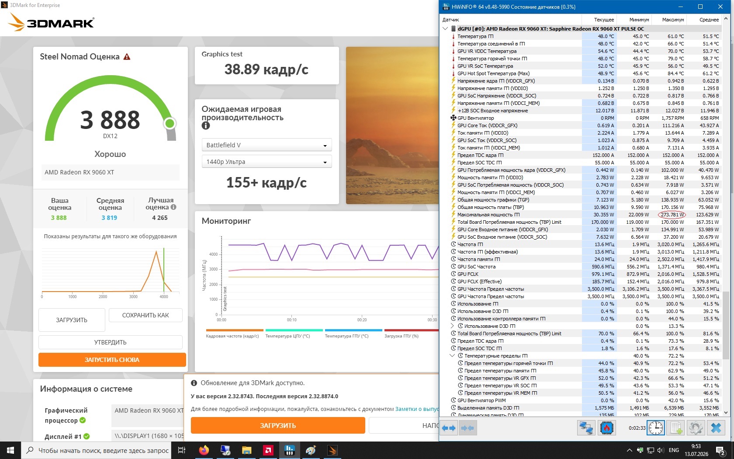This screenshot has height=459, width=734.
Task: Click the Windows taskbar search box
Action: tap(97, 450)
